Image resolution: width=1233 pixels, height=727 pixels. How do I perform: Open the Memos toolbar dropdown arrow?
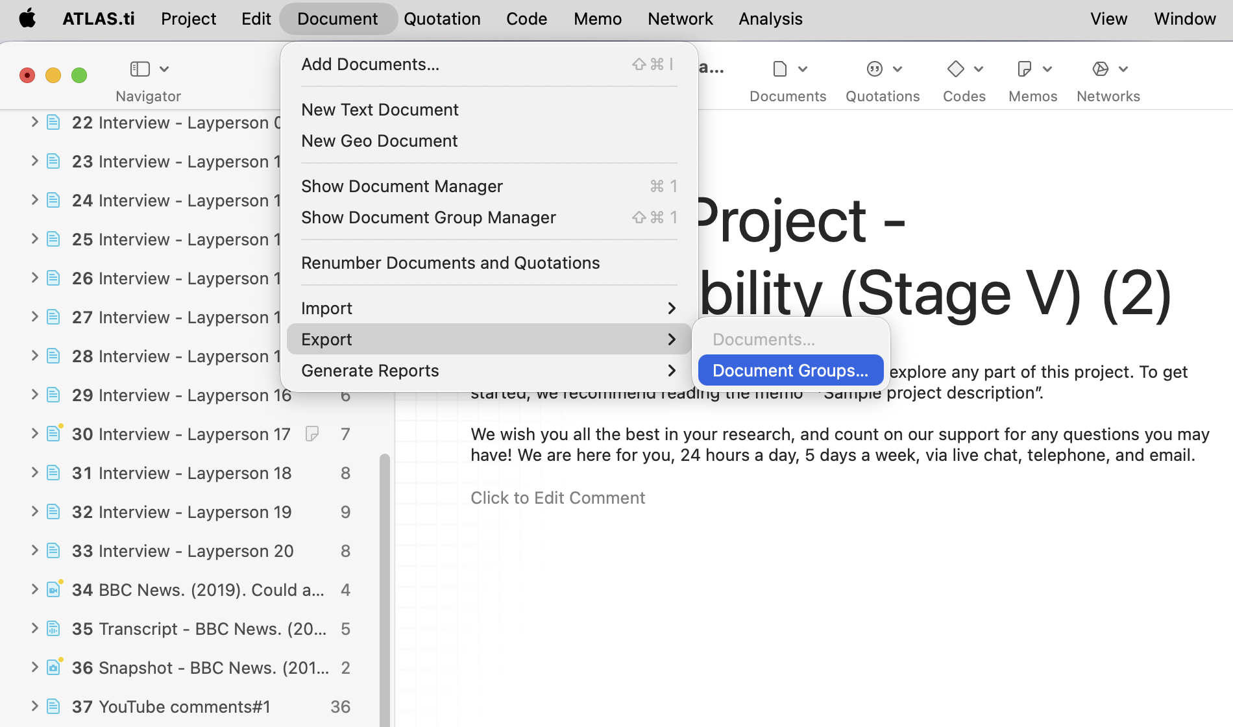click(x=1047, y=69)
